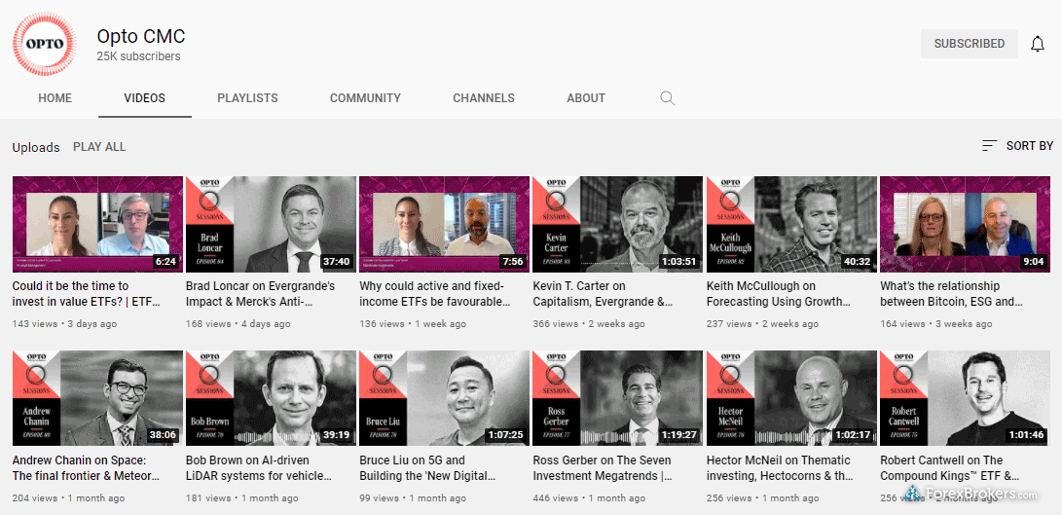Open the Bob Brown video thumbnail
The height and width of the screenshot is (515, 1062).
[x=271, y=398]
